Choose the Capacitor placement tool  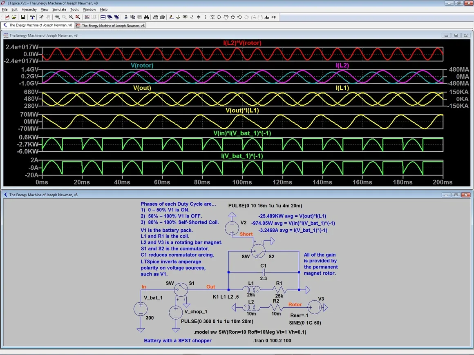199,17
